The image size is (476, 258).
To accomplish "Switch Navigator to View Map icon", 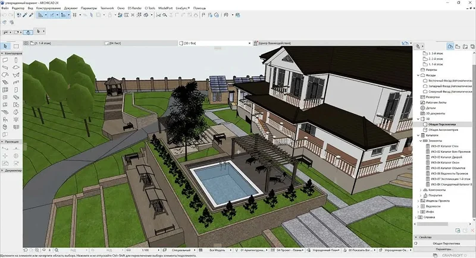I will pyautogui.click(x=458, y=46).
